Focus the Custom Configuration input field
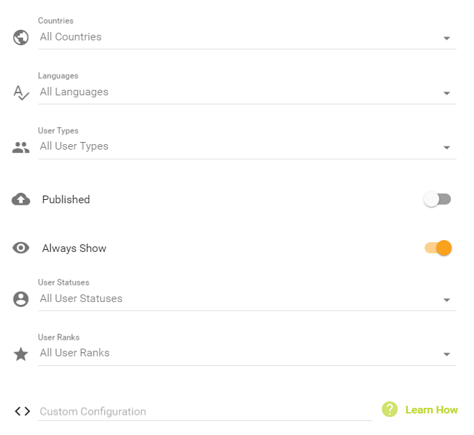 pos(205,411)
